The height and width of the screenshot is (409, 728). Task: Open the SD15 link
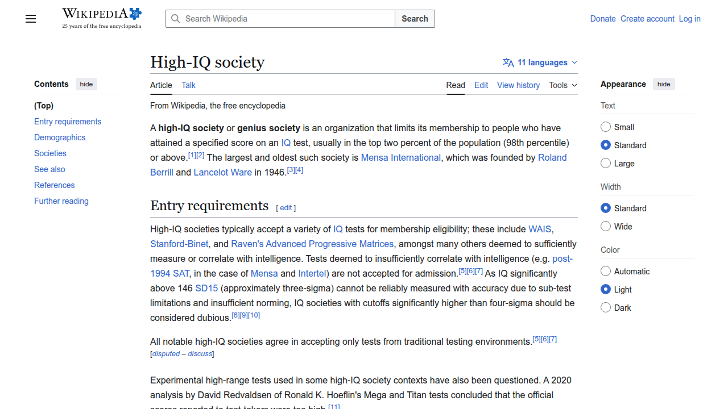click(206, 288)
